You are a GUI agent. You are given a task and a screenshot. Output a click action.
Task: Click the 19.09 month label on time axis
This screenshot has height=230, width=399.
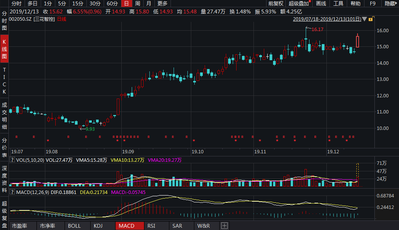[x=128, y=151]
